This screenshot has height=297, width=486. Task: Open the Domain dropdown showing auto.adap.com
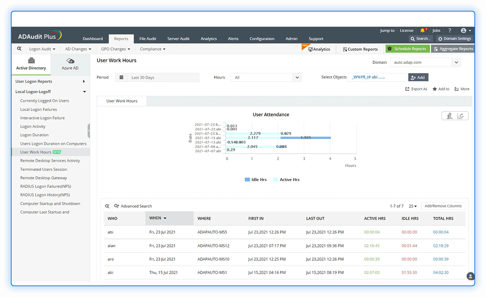tap(457, 62)
